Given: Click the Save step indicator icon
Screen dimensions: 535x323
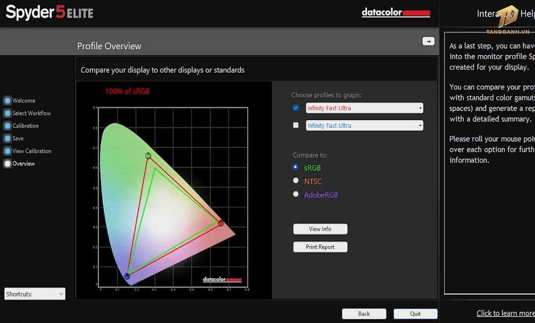Looking at the screenshot, I should click(7, 138).
